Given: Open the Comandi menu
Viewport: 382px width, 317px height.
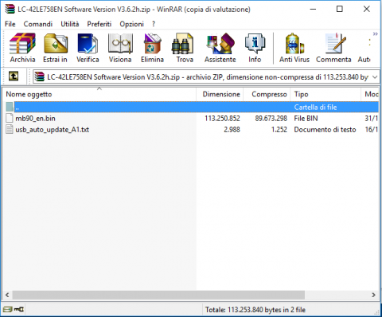Looking at the screenshot, I should (38, 24).
